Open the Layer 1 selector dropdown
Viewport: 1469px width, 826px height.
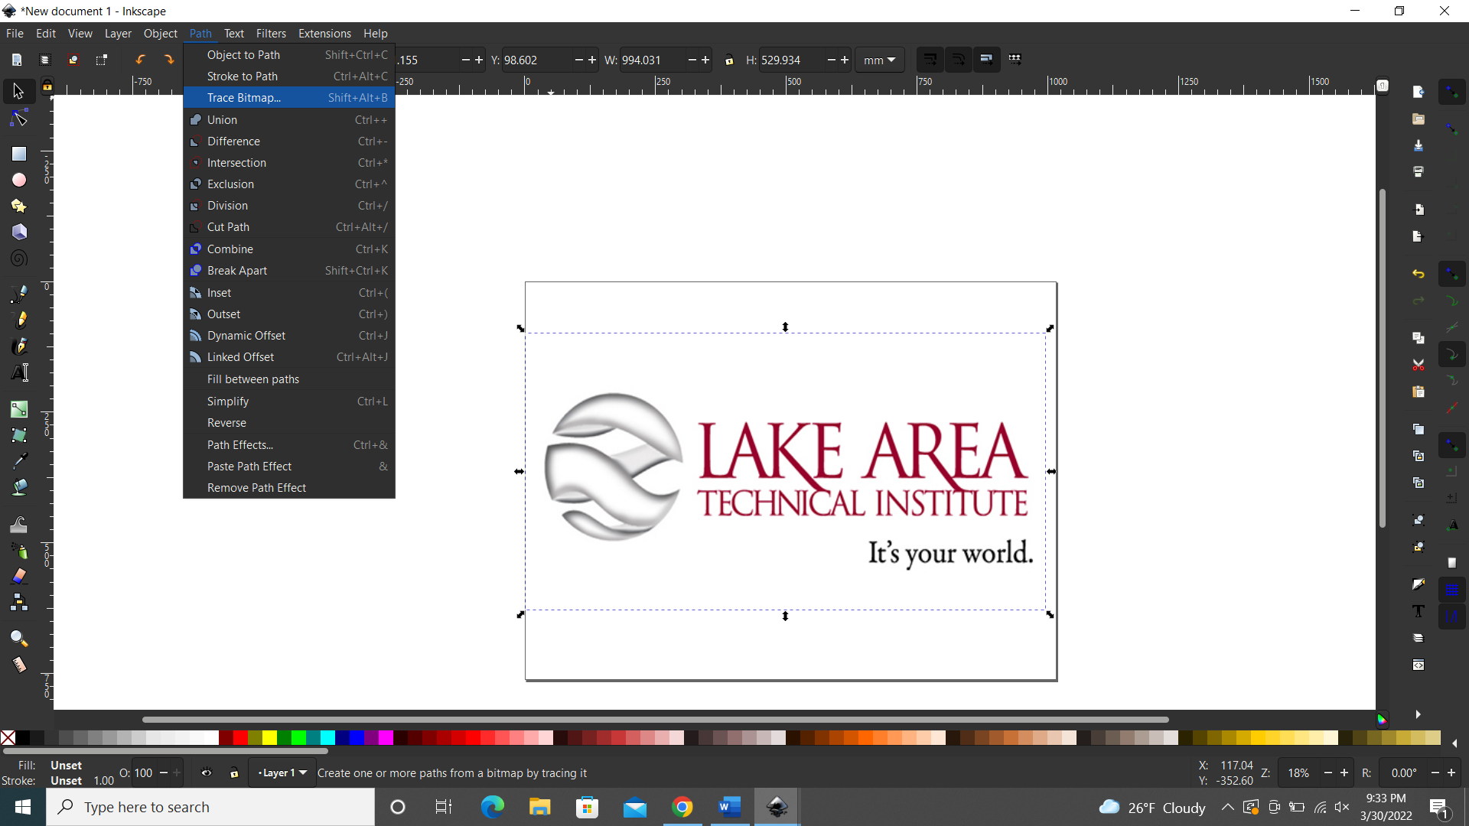click(x=282, y=772)
